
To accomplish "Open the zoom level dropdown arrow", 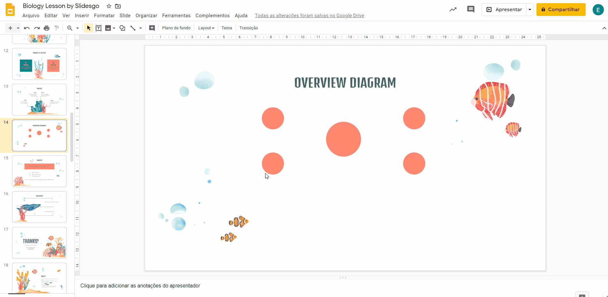I will pos(77,28).
